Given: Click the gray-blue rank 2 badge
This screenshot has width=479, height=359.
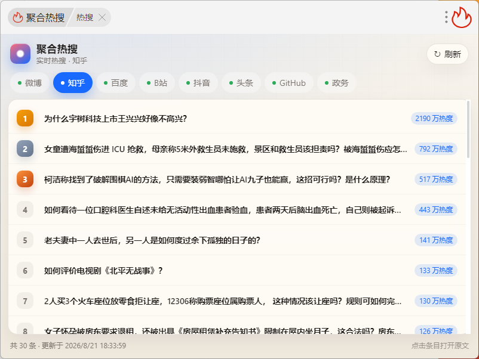Looking at the screenshot, I should (25, 149).
